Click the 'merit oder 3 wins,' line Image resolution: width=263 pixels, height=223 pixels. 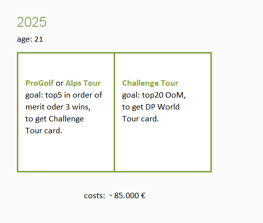tap(58, 107)
